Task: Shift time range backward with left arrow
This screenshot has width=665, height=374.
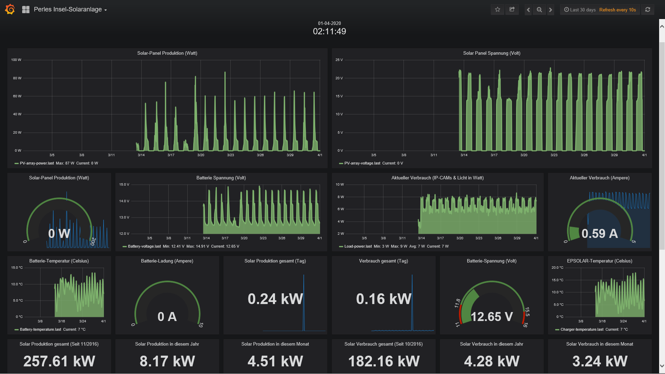Action: [528, 10]
